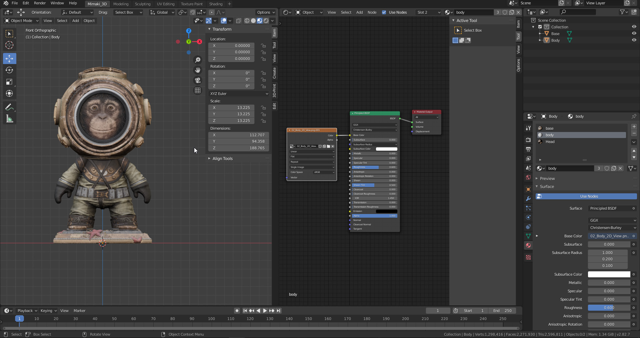Open the Render menu
This screenshot has width=640, height=338.
point(40,3)
